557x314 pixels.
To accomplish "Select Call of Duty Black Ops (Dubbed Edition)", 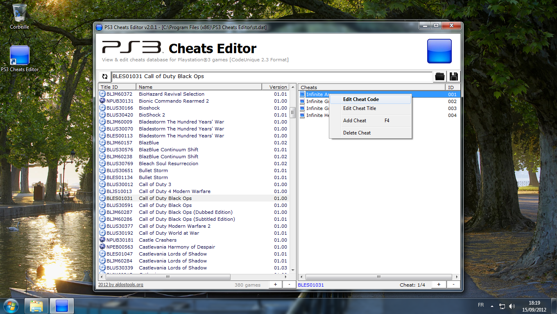I will pos(194,212).
